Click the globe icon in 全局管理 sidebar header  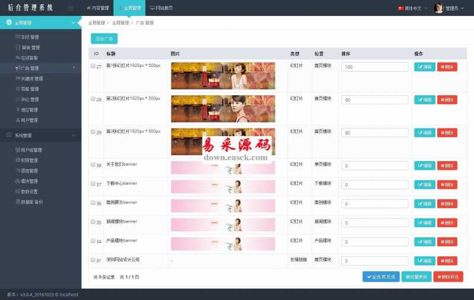tap(9, 22)
